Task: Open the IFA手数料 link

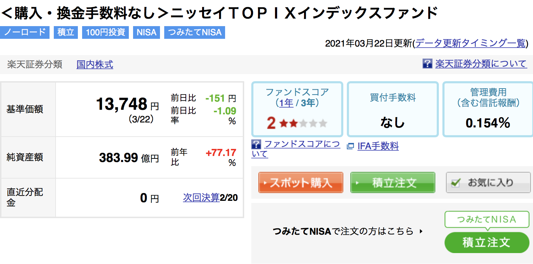Action: (378, 146)
